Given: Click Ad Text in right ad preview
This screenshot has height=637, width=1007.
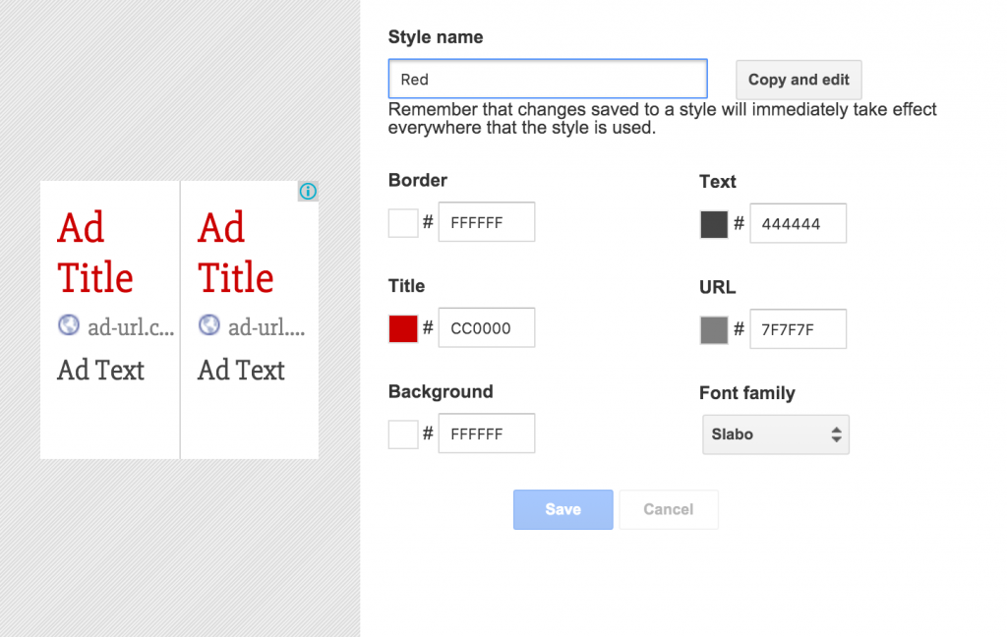Looking at the screenshot, I should point(241,371).
